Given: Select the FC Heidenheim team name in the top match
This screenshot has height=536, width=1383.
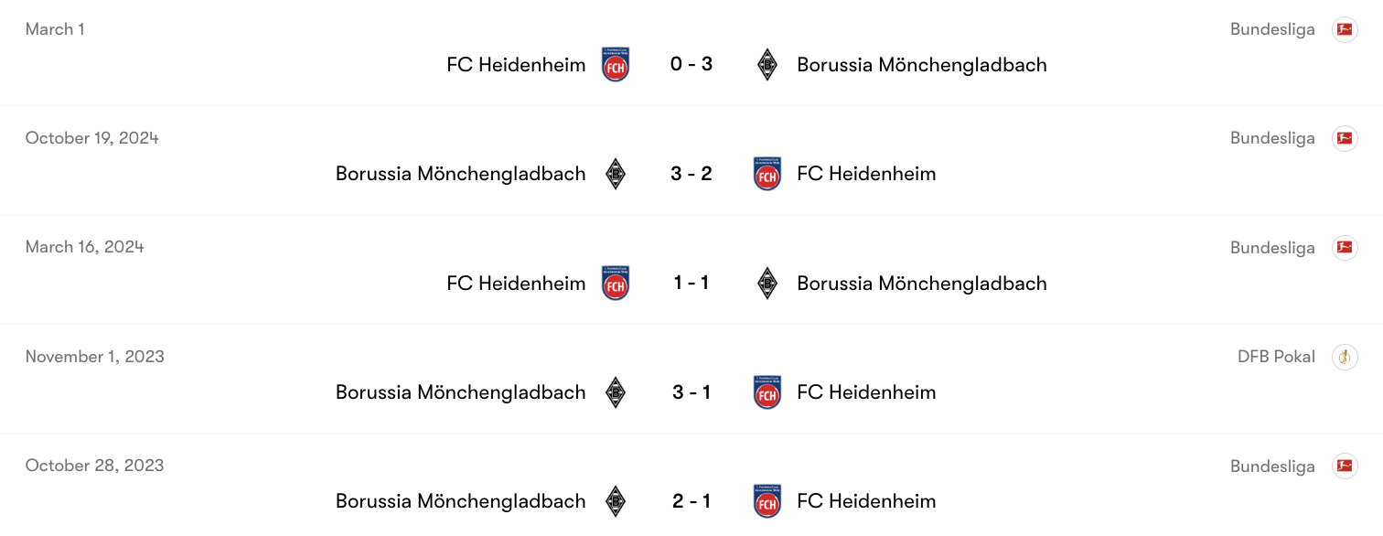Looking at the screenshot, I should [x=516, y=64].
